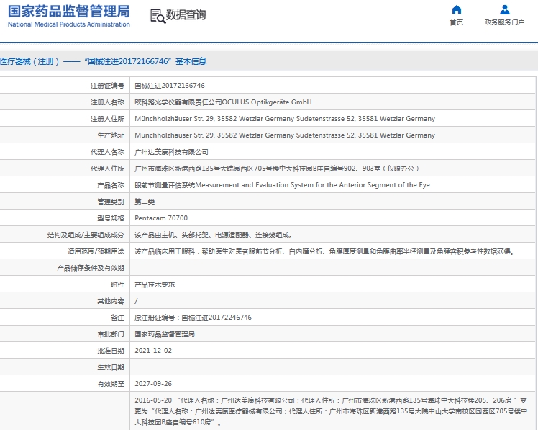Click the 代理人住所 address value
538x430 pixels.
click(x=276, y=169)
